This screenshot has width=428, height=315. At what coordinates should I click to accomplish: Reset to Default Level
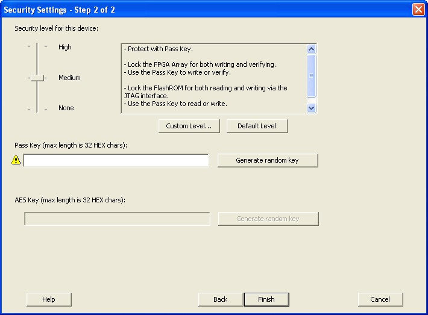257,126
